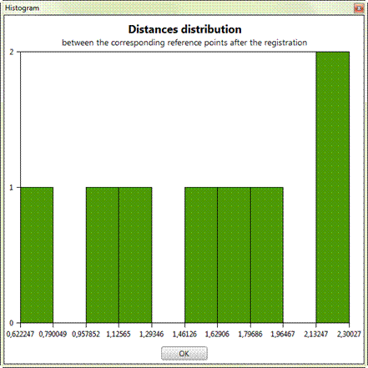Click the Distances distribution title

point(184,29)
